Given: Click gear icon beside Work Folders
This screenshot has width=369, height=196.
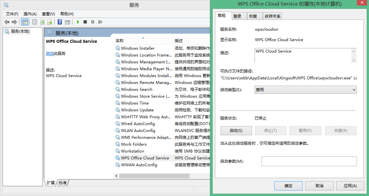Looking at the screenshot, I should click(117, 144).
